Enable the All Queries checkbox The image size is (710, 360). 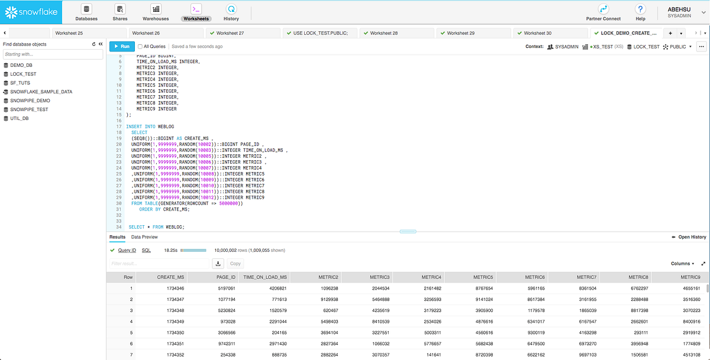coord(140,46)
